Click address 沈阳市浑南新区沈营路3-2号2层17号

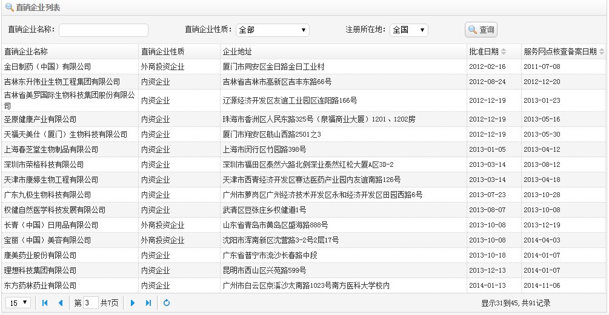click(x=281, y=240)
